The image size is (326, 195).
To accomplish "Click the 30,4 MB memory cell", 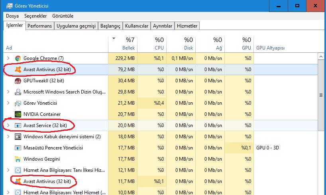I will tap(123, 81).
